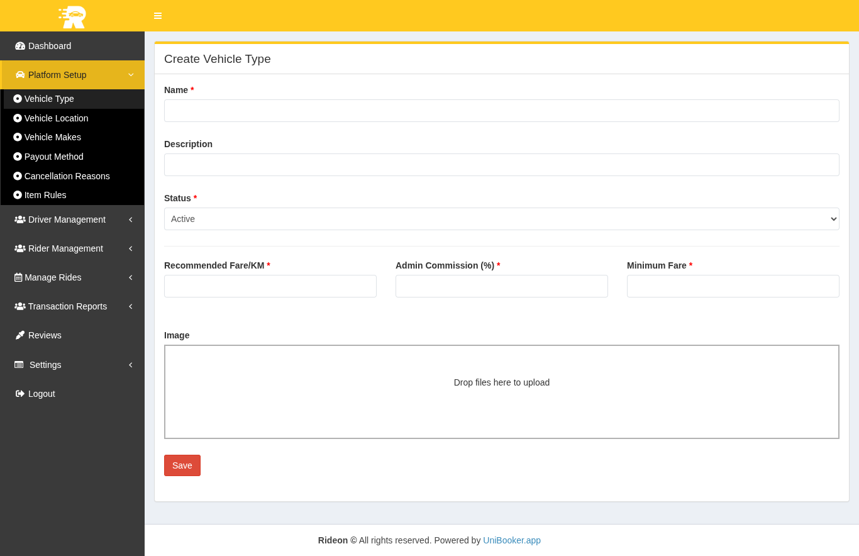Click the Reviews rocket icon
The image size is (859, 556).
[20, 335]
